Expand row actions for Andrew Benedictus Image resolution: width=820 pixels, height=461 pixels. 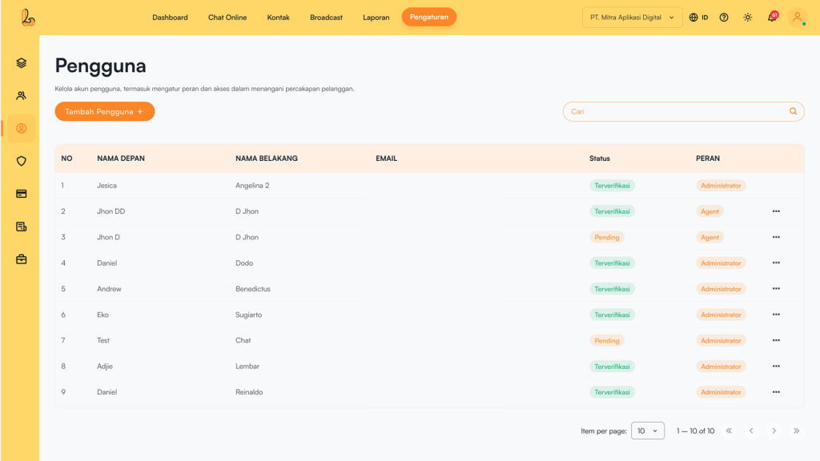(x=776, y=289)
